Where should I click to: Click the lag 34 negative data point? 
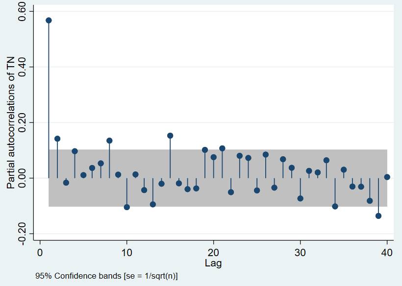(335, 207)
